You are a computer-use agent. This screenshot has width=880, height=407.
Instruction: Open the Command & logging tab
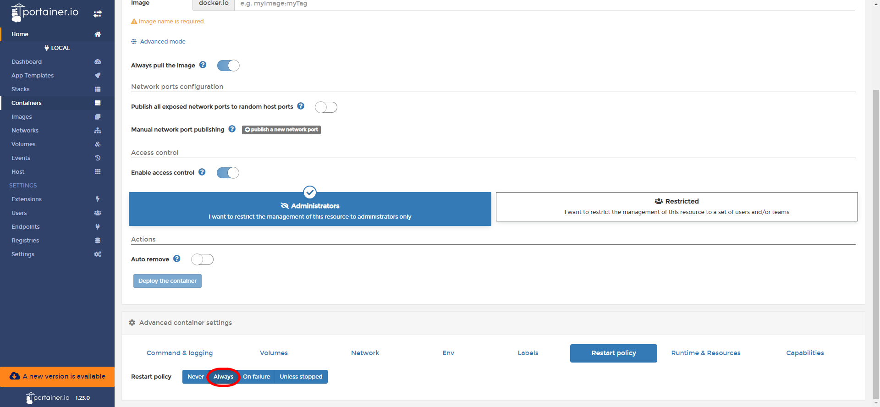click(180, 353)
